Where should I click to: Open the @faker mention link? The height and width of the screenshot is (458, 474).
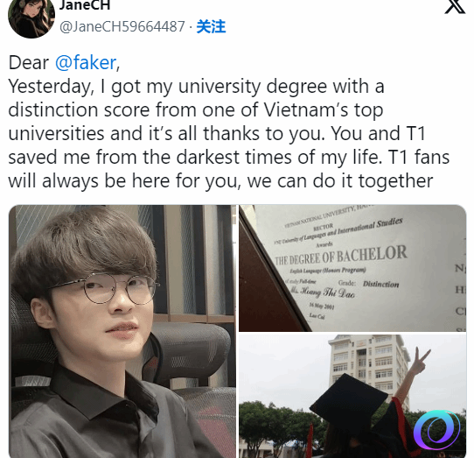[86, 63]
